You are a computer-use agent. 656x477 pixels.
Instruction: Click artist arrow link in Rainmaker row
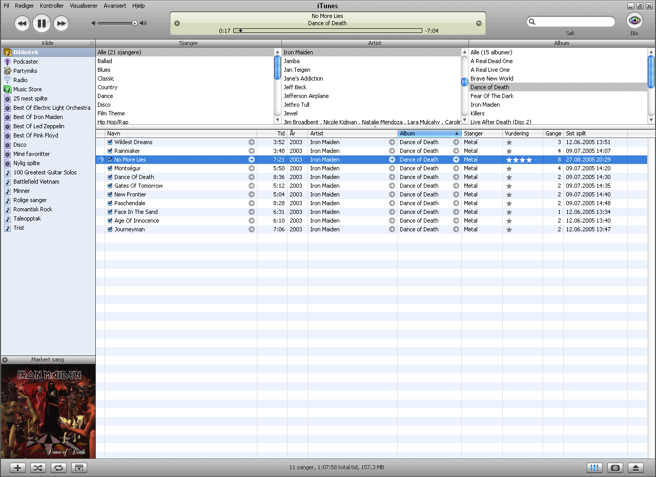click(x=392, y=151)
